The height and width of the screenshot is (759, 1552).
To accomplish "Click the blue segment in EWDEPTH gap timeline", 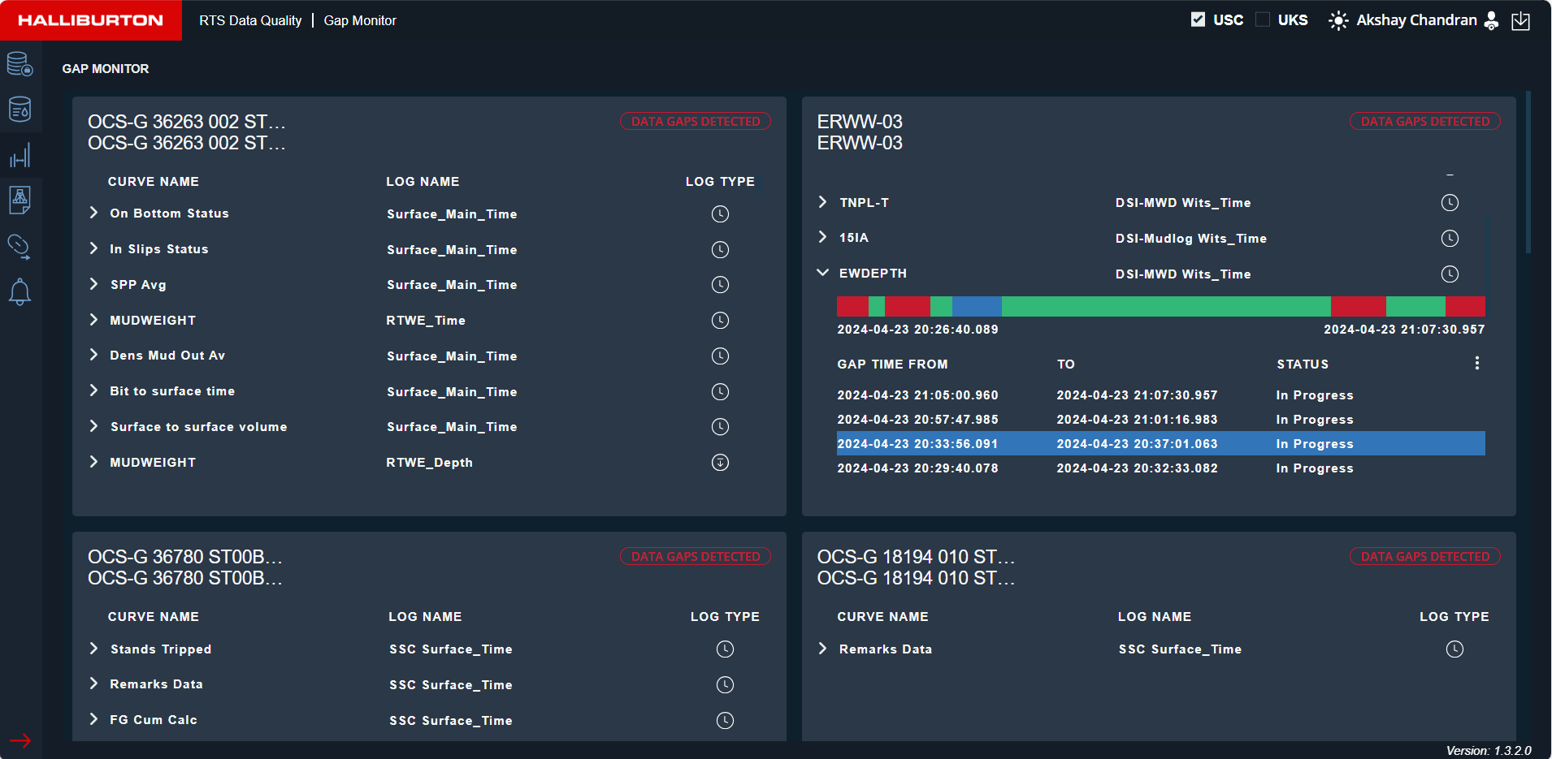I will click(x=976, y=306).
